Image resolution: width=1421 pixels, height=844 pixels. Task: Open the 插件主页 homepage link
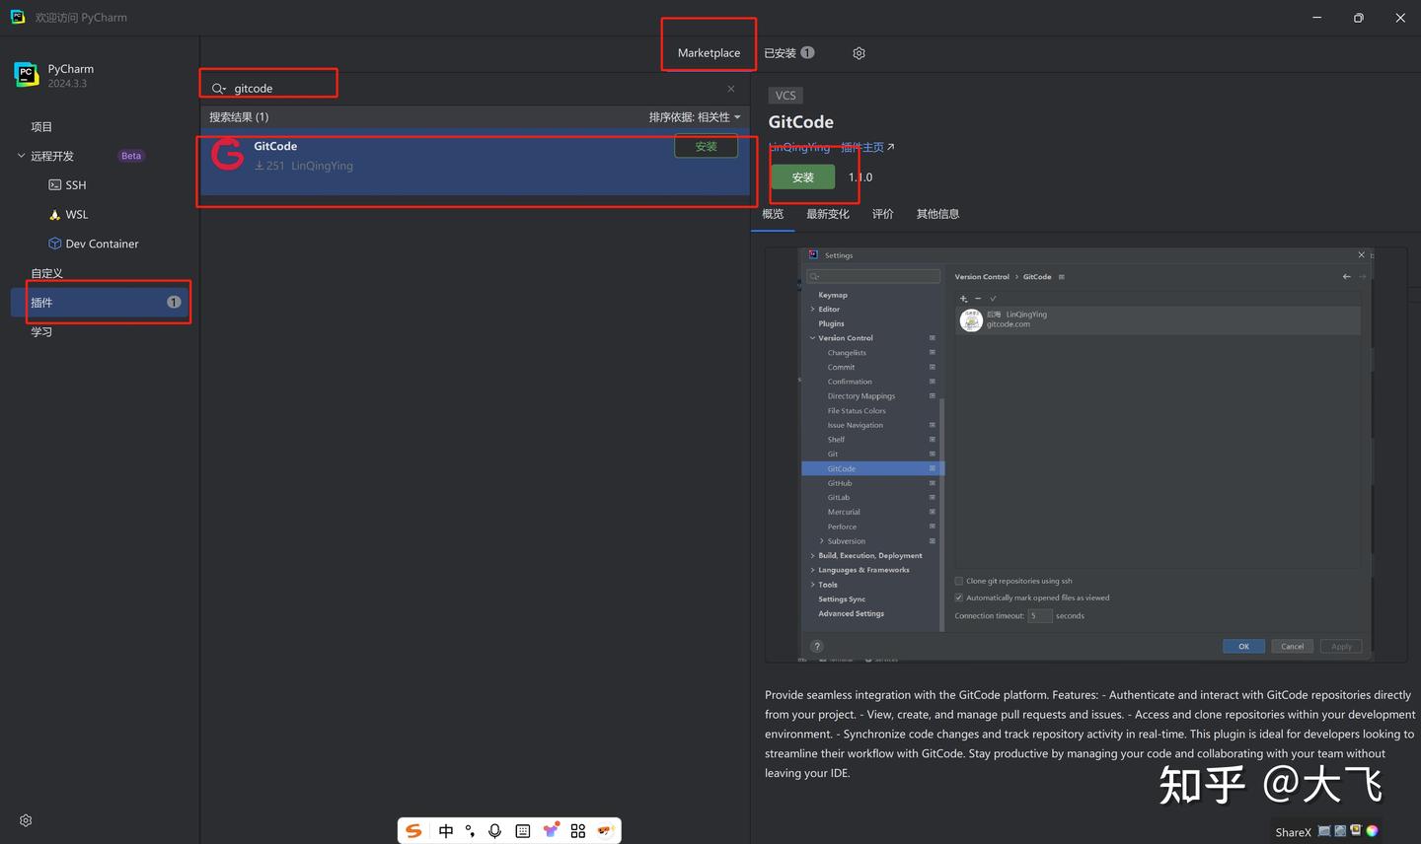click(x=861, y=147)
